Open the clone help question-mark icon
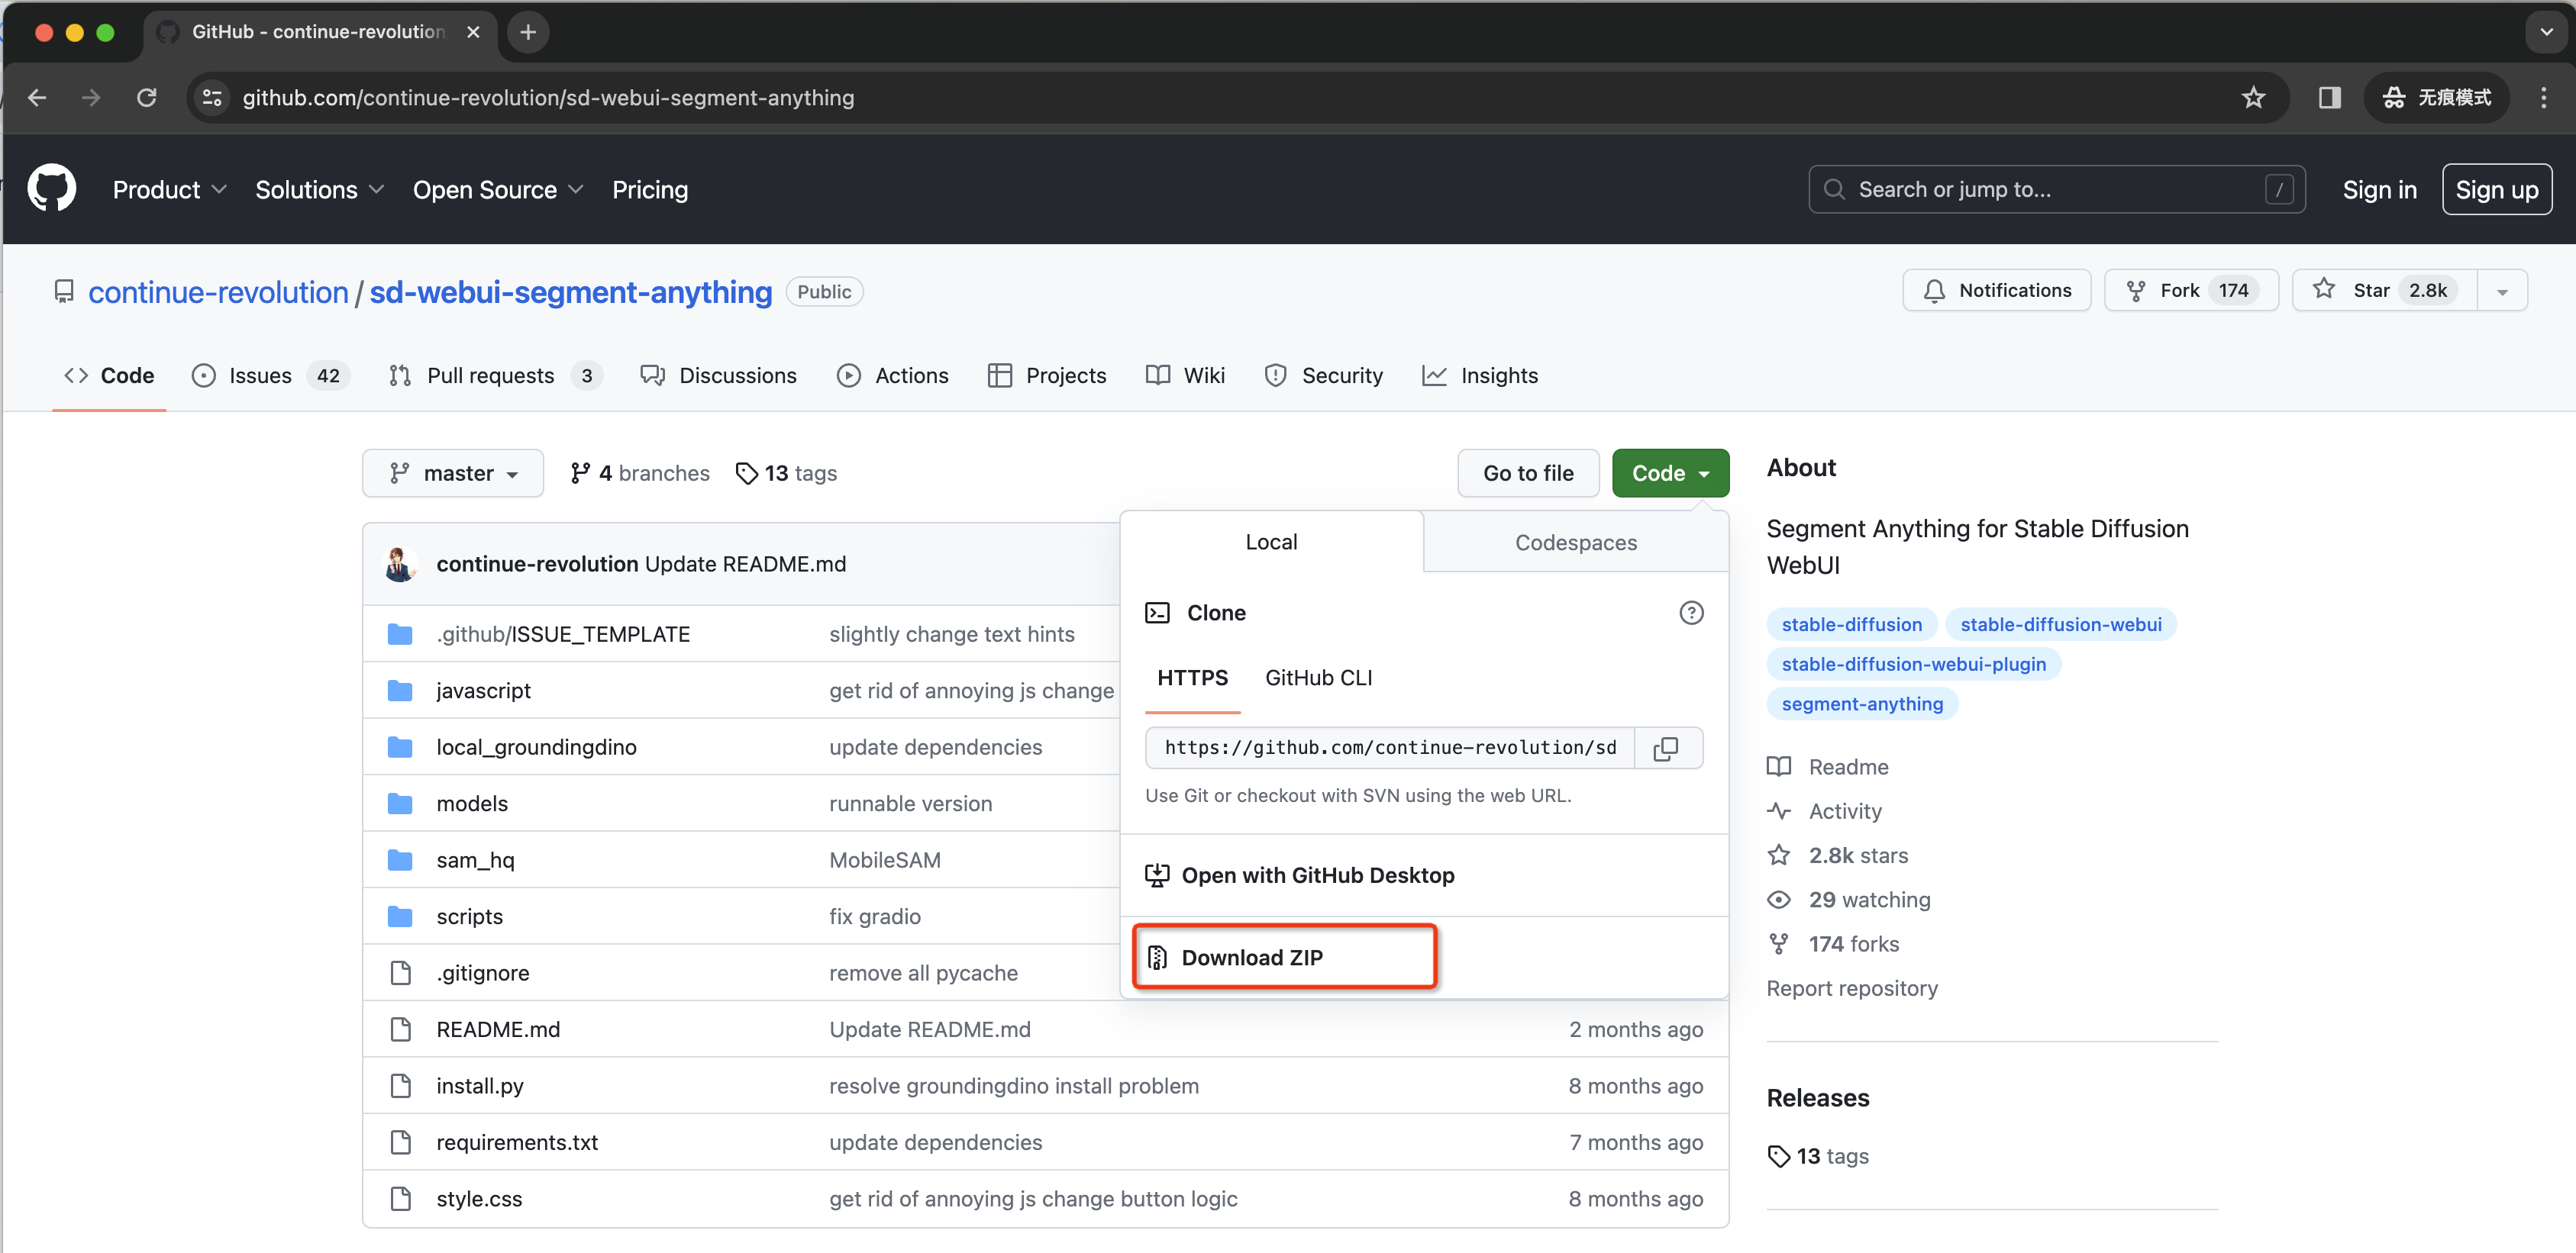Screen dimensions: 2576x1253 pyautogui.click(x=1691, y=613)
